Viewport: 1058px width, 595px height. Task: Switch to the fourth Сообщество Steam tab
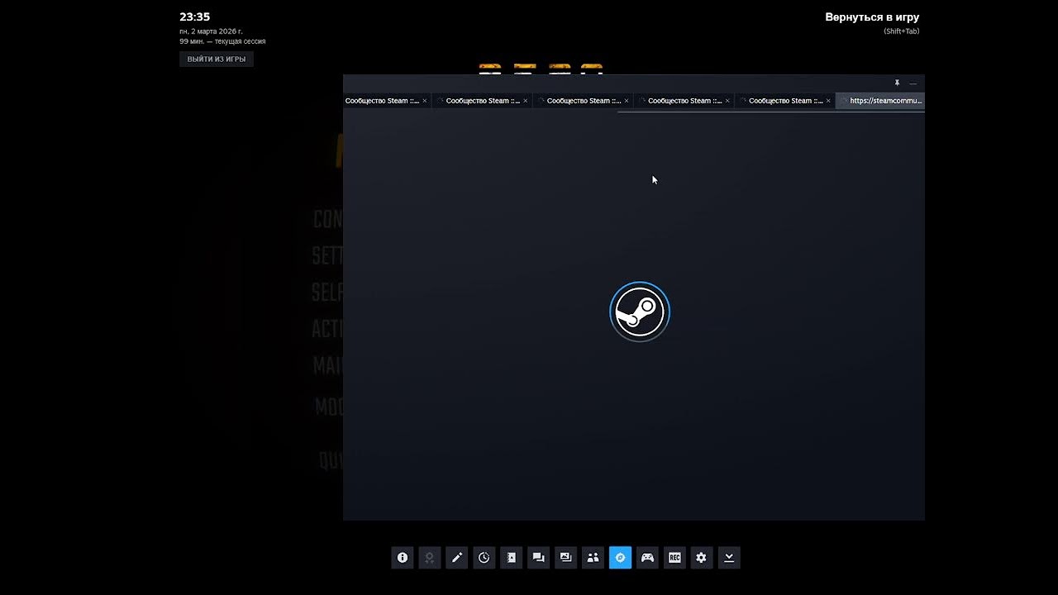coord(684,101)
